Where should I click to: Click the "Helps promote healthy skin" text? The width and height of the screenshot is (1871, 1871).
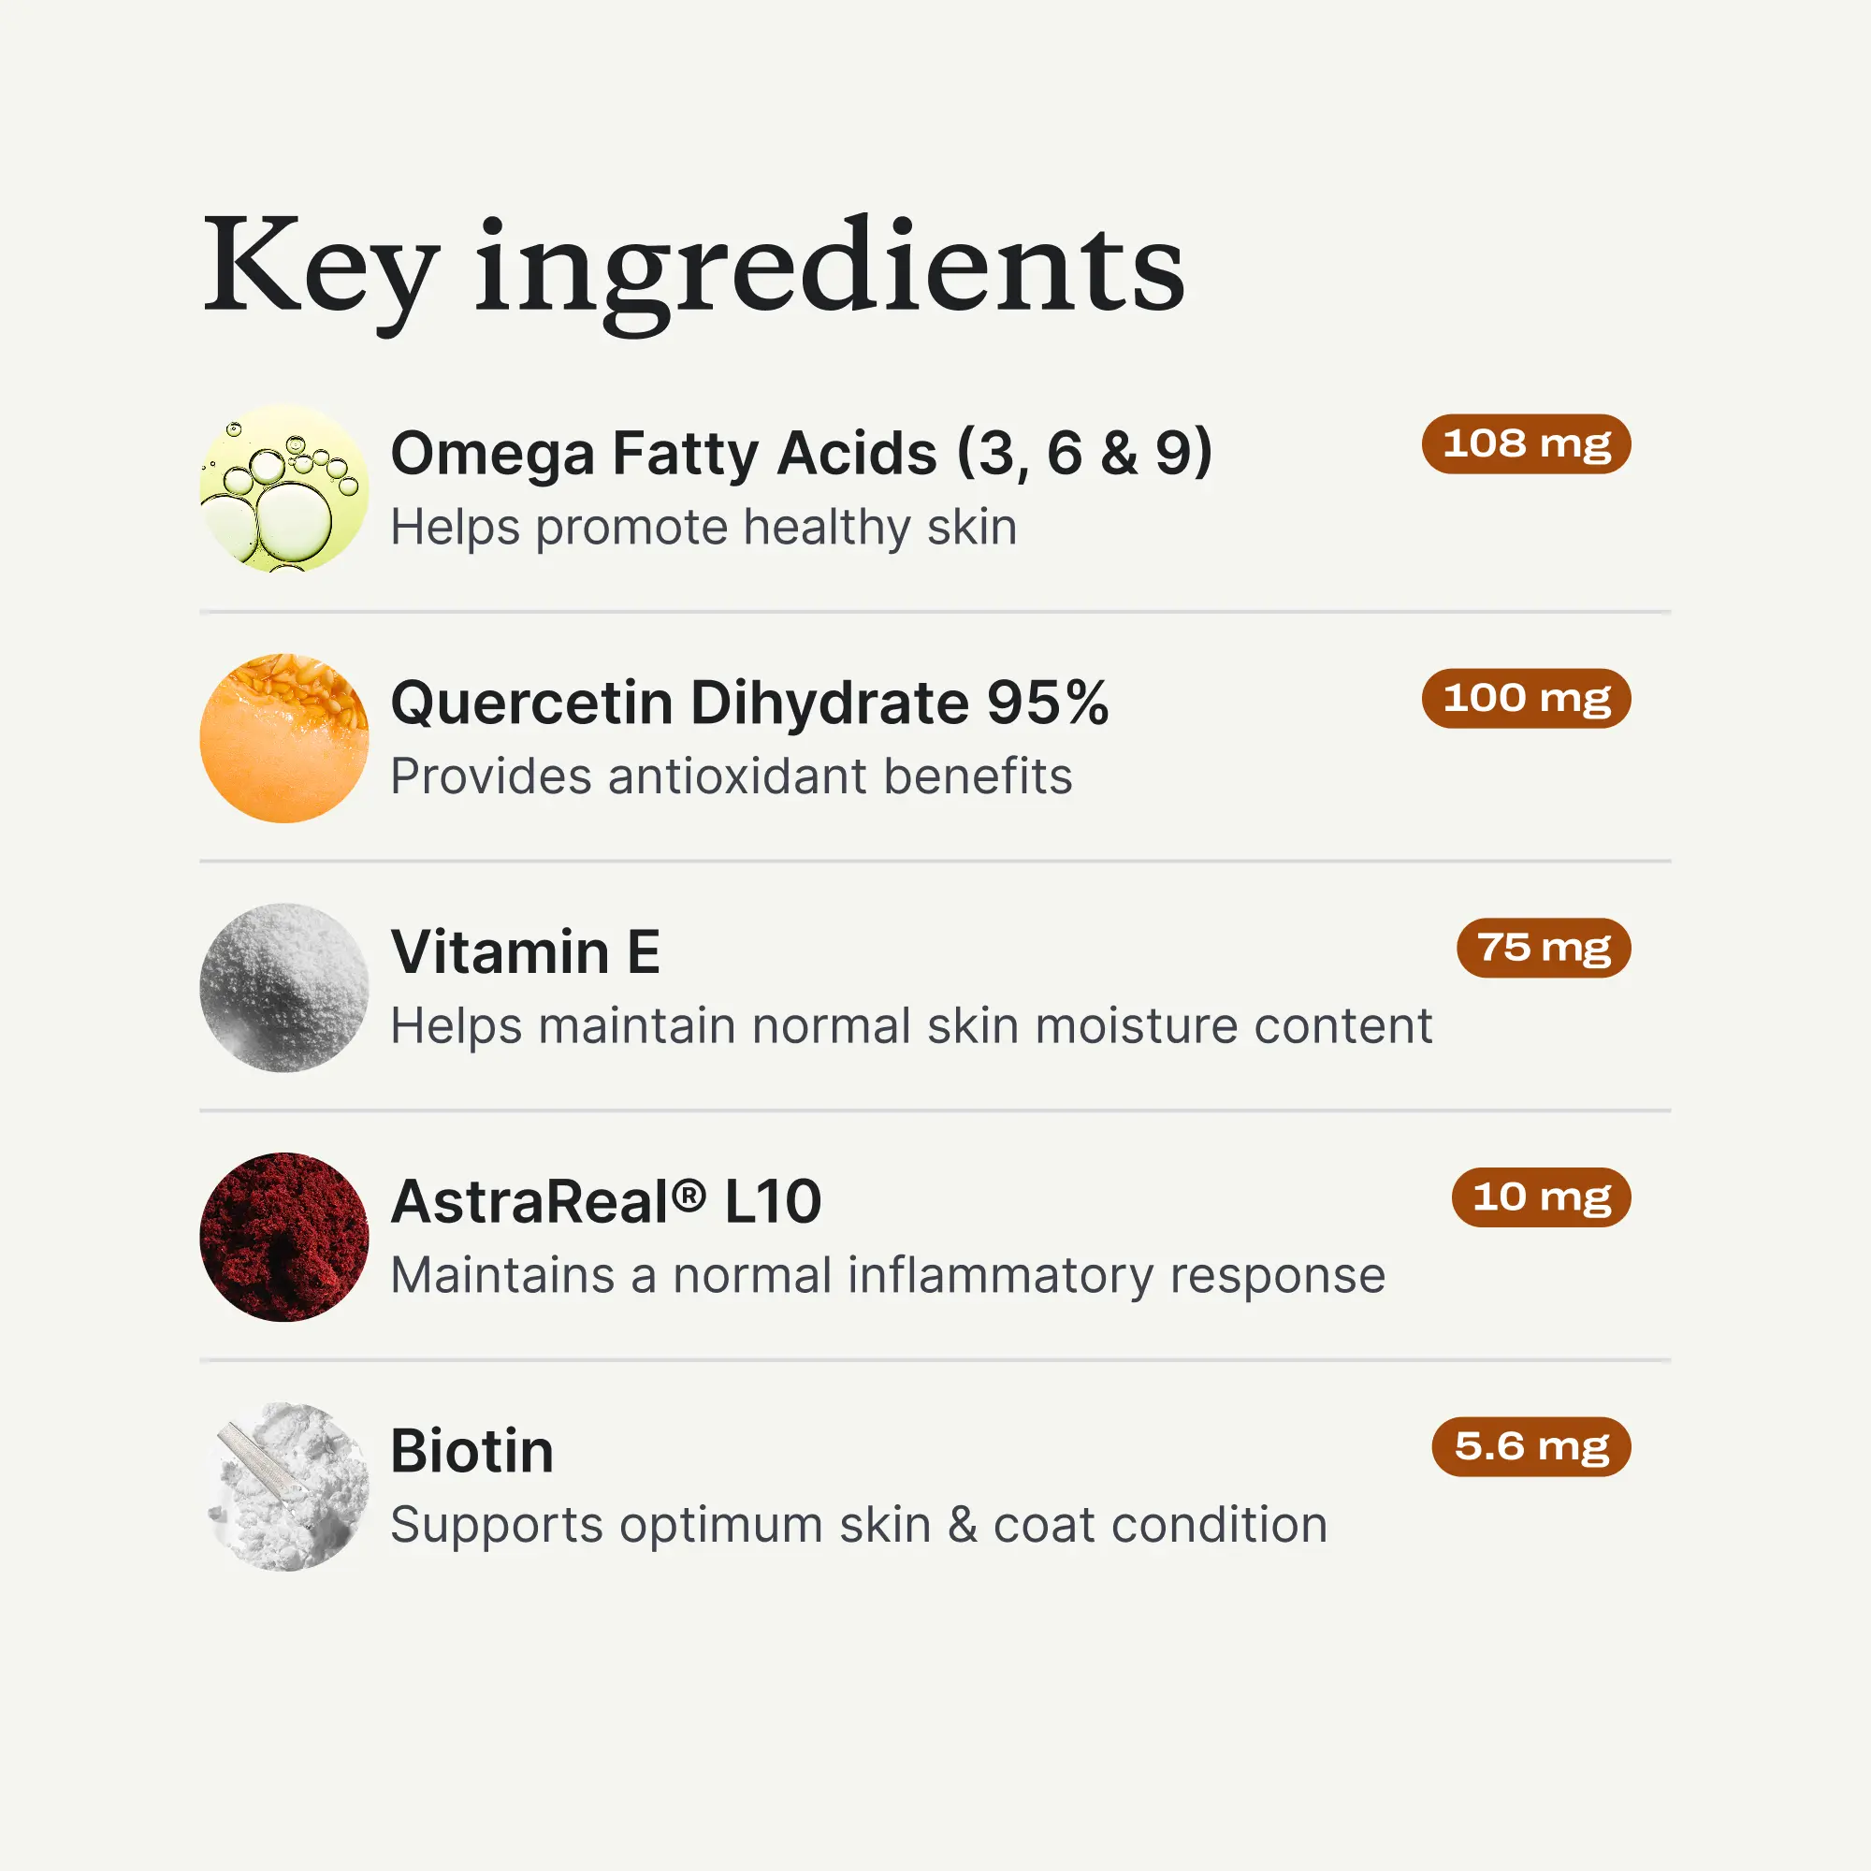[x=703, y=528]
